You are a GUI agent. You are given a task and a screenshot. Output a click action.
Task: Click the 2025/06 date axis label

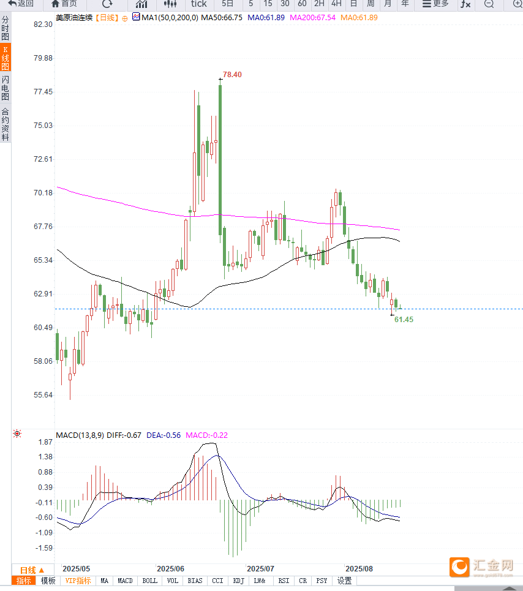(x=170, y=569)
